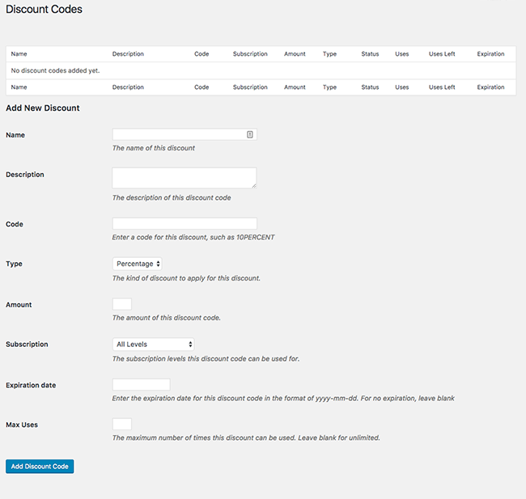Screen dimensions: 526x499
Task: Sort by Name in the top table header
Action: coord(19,54)
